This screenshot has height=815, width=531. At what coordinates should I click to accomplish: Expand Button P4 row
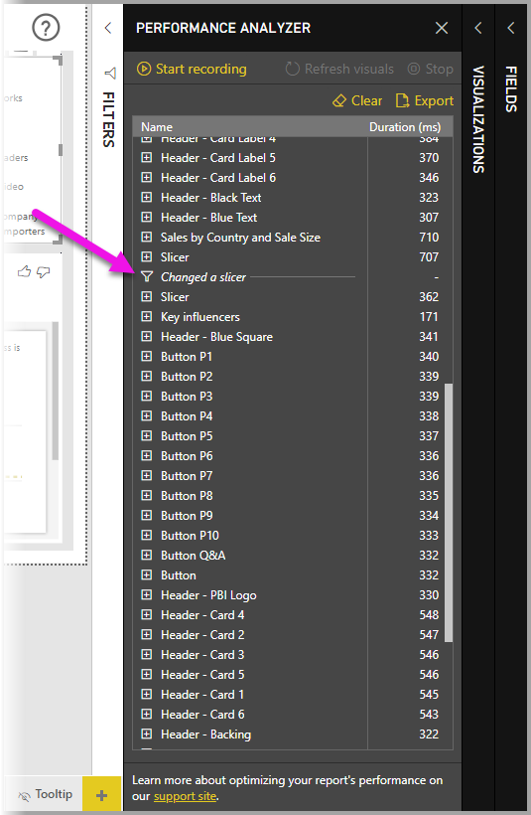pyautogui.click(x=147, y=416)
